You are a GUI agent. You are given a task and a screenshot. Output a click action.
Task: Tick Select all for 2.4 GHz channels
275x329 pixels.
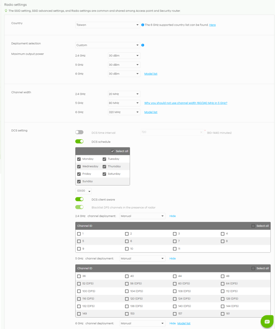(253, 226)
